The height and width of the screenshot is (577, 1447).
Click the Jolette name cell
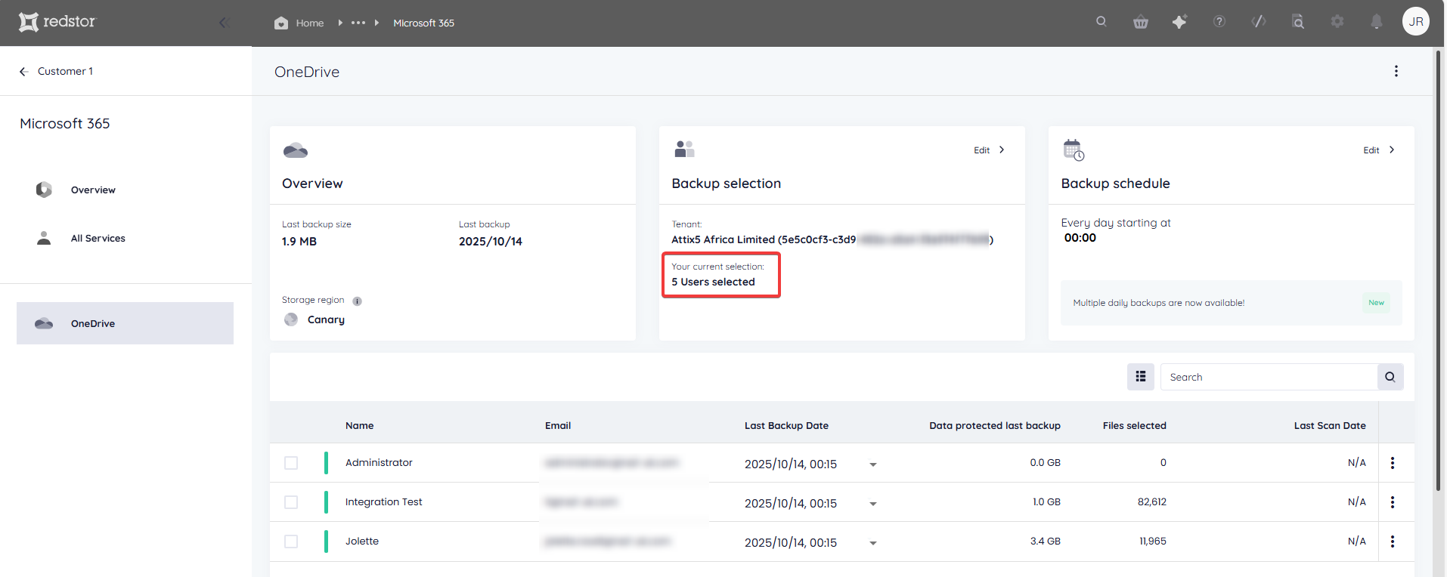(362, 542)
